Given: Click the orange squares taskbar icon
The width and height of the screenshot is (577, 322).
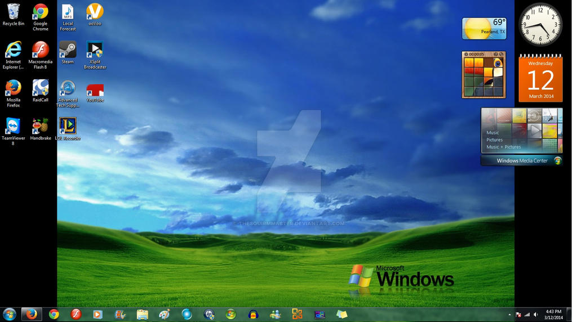Looking at the screenshot, I should point(297,314).
